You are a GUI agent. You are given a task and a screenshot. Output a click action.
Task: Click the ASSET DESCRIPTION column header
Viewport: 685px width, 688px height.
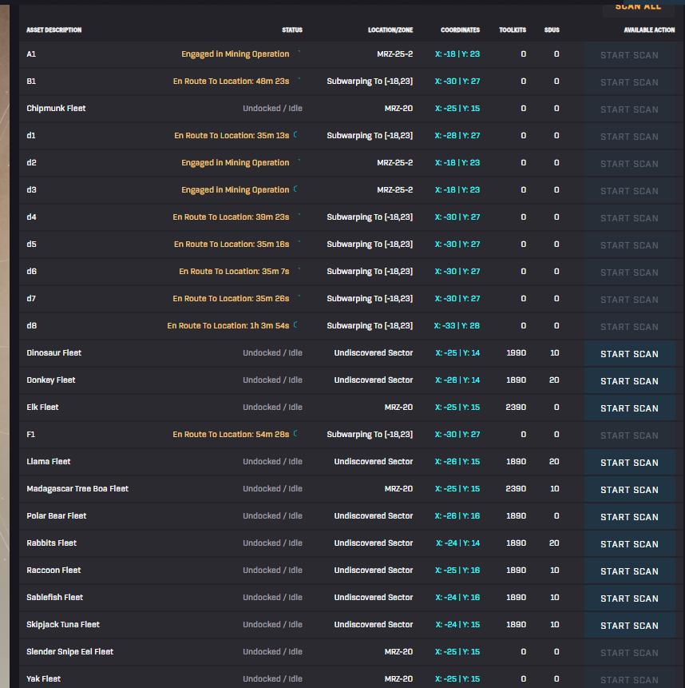(x=53, y=30)
